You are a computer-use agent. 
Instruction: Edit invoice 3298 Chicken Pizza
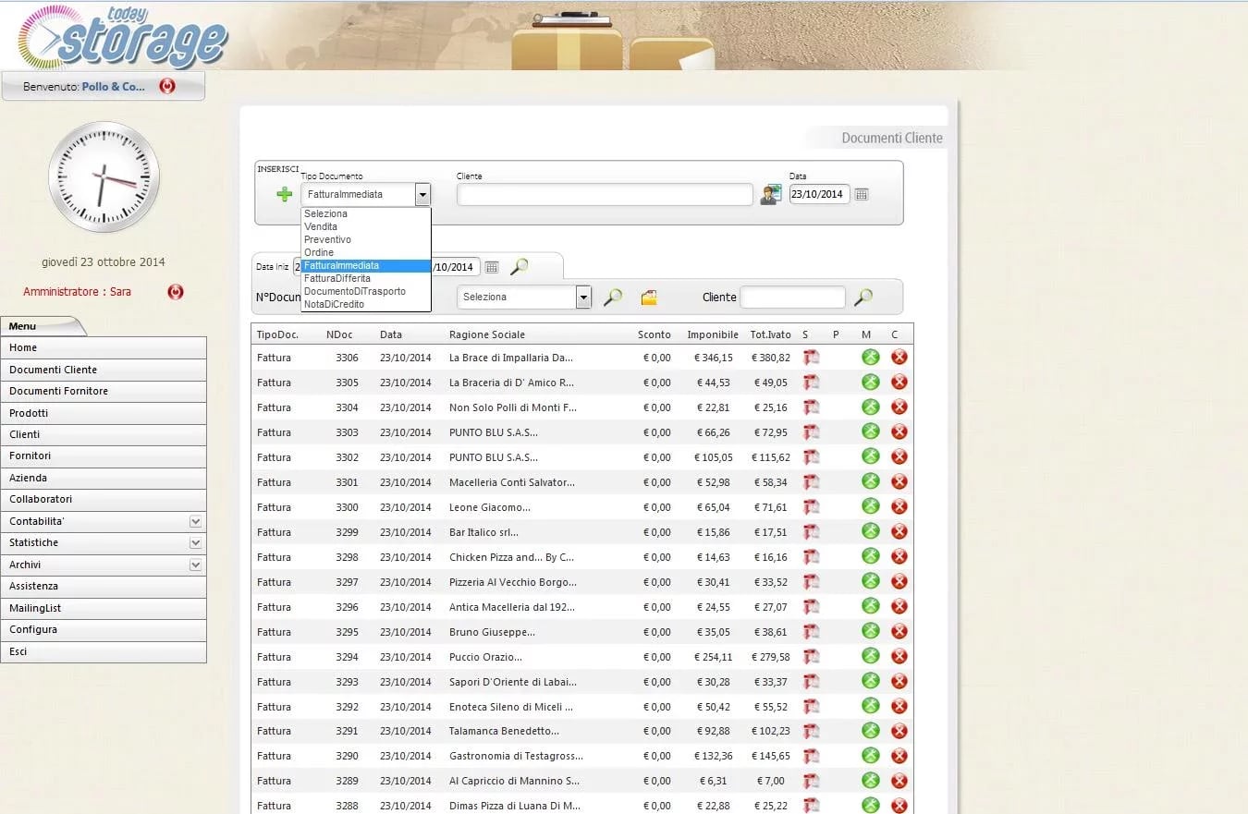pos(870,556)
